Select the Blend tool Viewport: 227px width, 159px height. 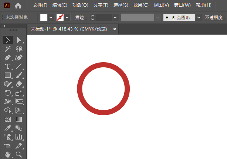click(19, 128)
